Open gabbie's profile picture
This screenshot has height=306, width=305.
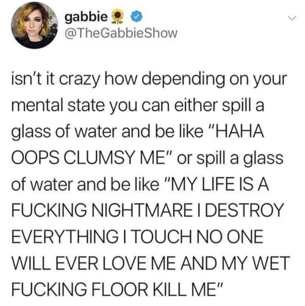(x=34, y=26)
